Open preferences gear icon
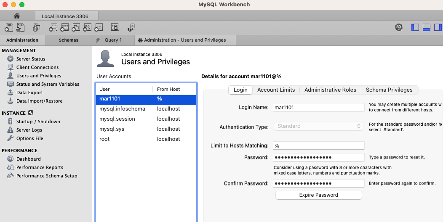Viewport: 443px width, 222px height. 399,27
